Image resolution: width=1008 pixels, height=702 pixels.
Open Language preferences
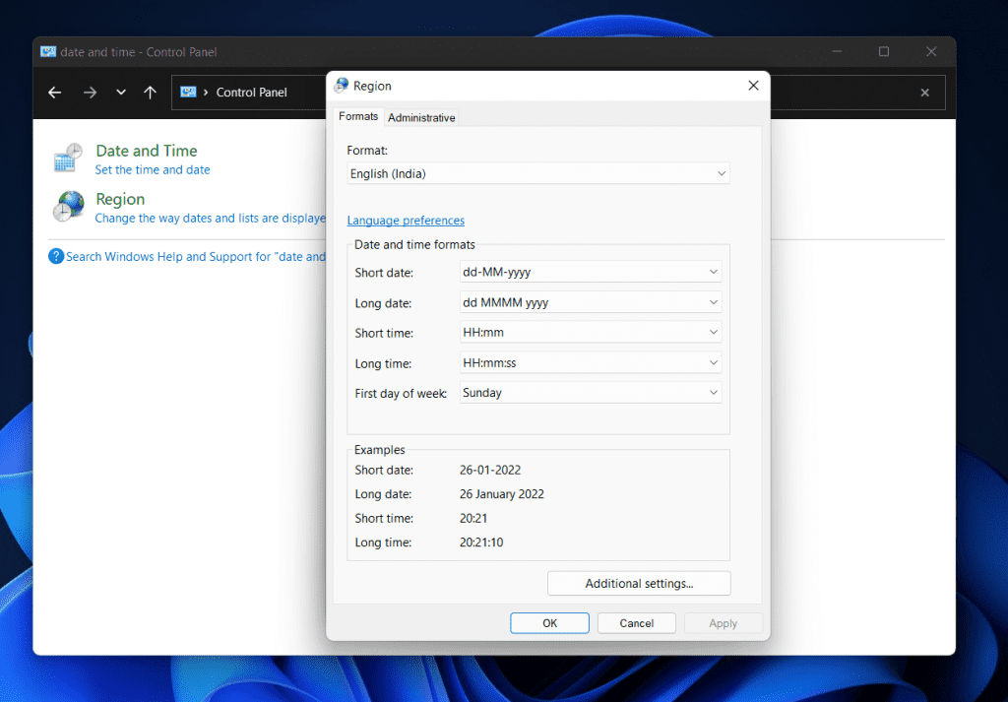406,220
